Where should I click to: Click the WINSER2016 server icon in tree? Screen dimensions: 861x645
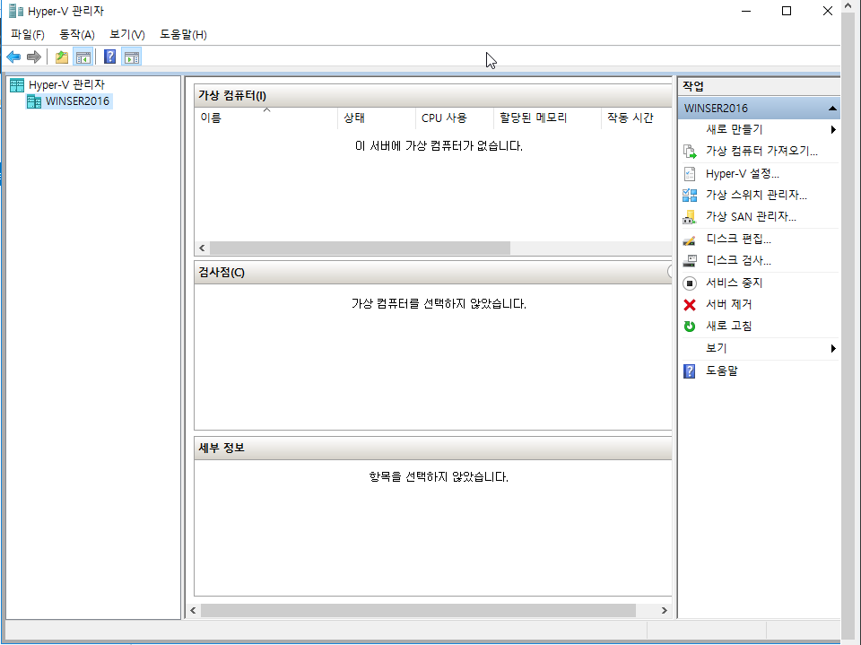34,101
